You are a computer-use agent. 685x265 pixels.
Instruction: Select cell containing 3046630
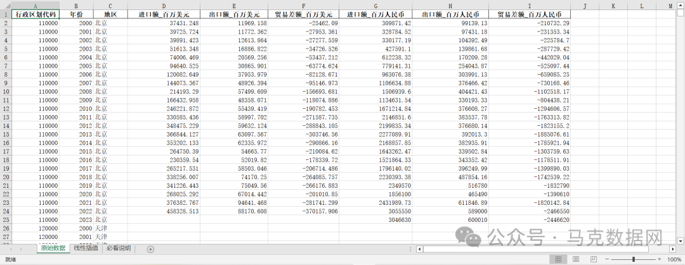click(x=375, y=219)
